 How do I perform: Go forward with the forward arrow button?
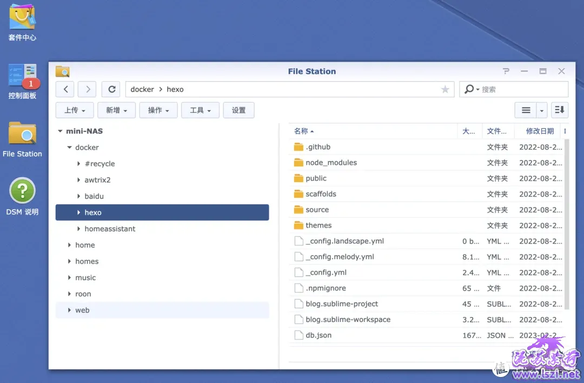coord(88,89)
